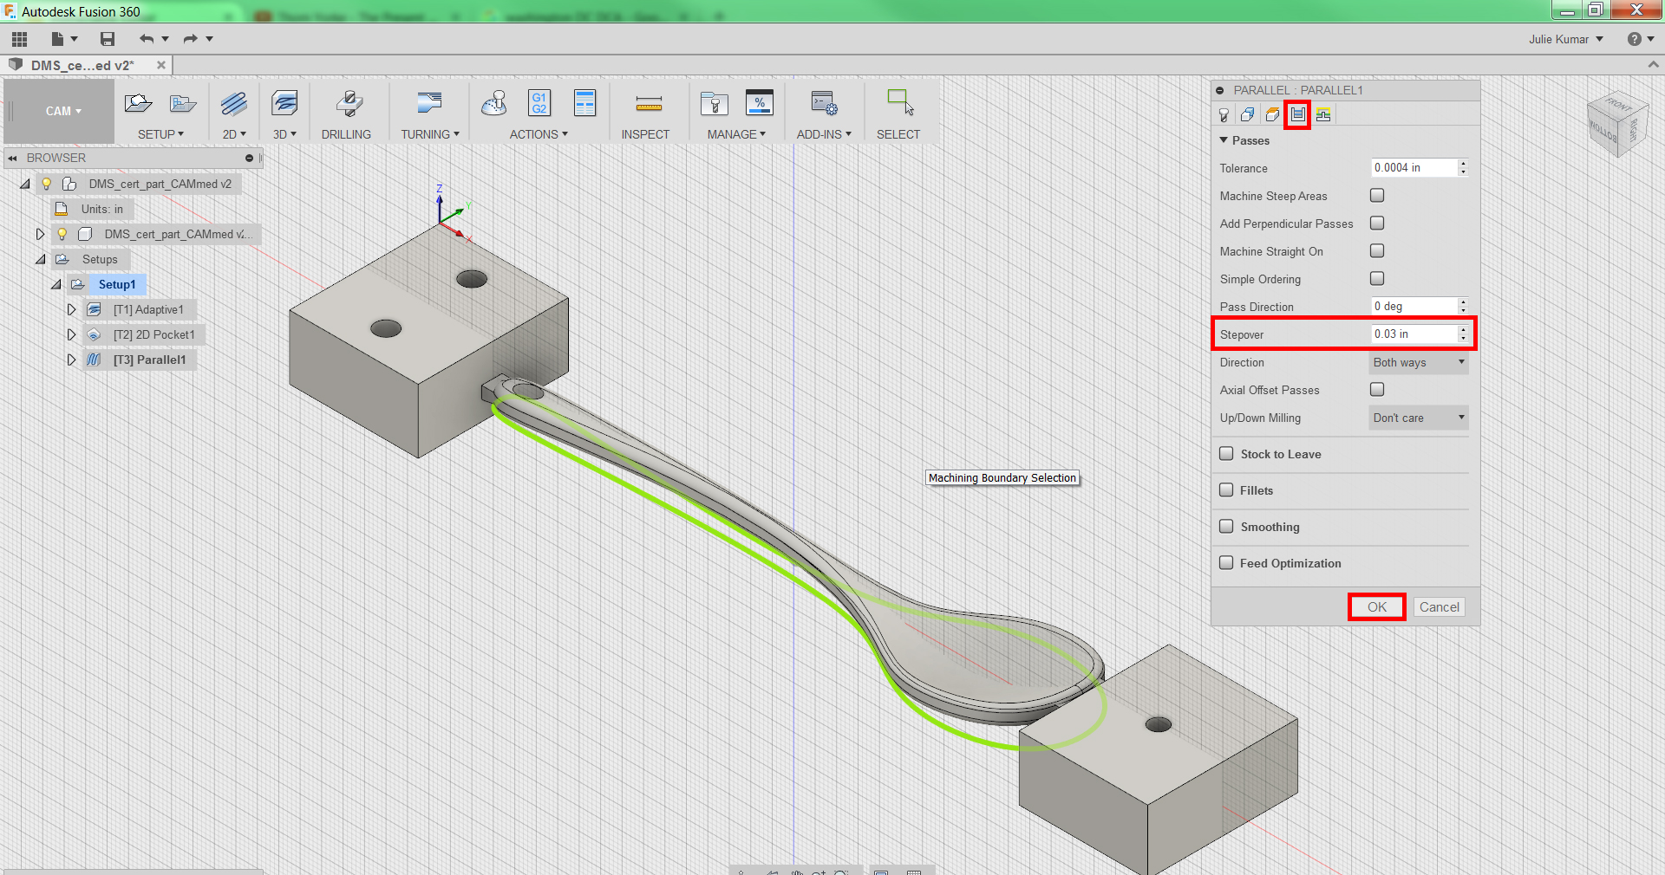Increase Pass Direction with stepper arrow
1665x875 pixels.
1463,302
